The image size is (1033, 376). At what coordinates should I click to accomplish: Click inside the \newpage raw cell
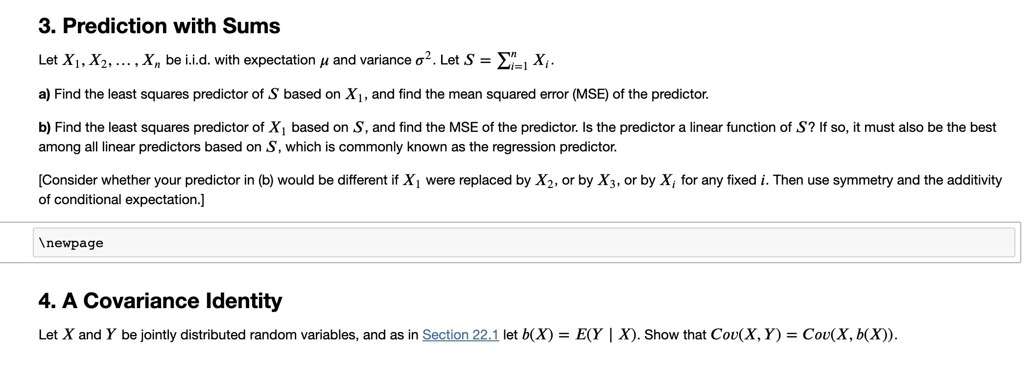click(524, 243)
